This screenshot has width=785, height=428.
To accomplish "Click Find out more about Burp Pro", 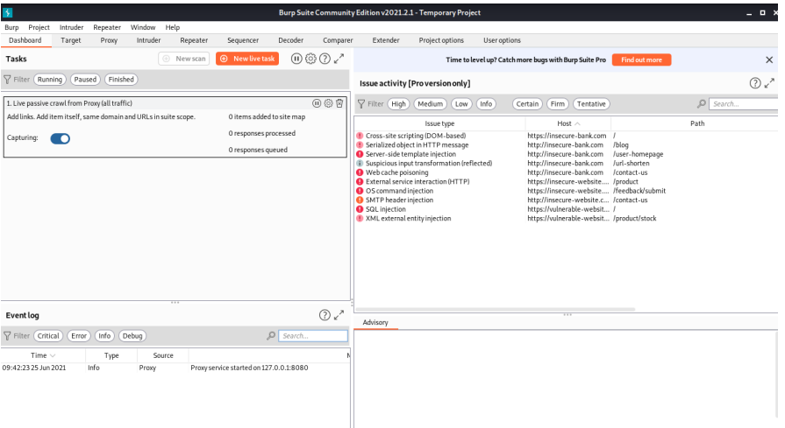I will 641,60.
